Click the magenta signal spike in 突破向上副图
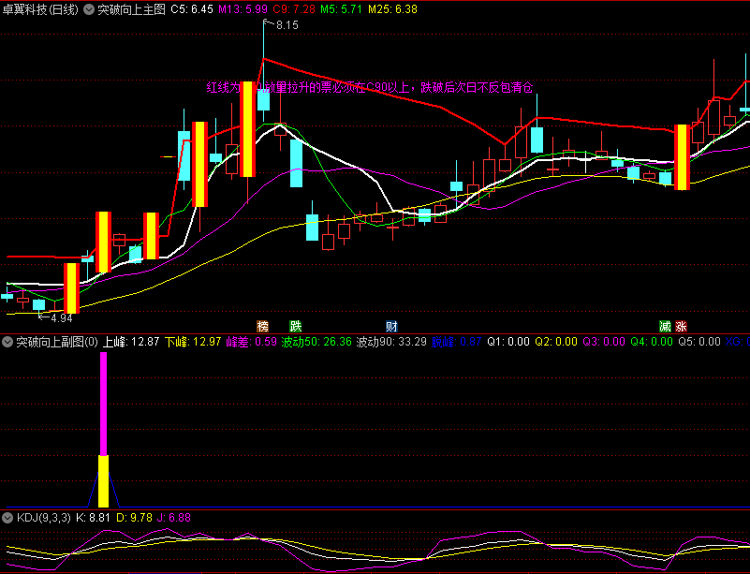 pos(103,404)
